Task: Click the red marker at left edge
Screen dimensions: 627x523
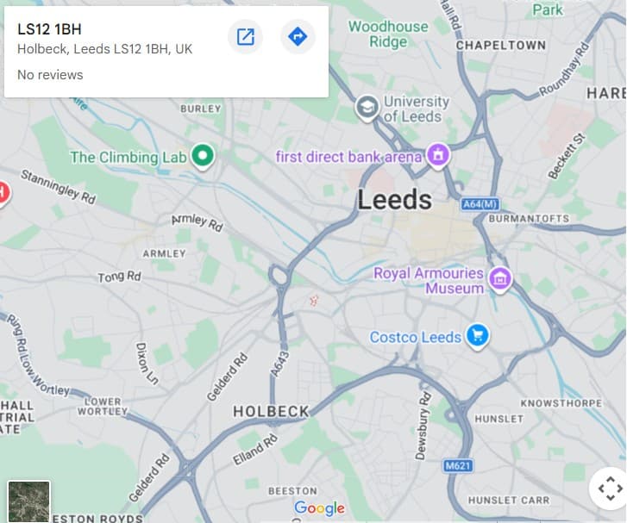Action: [x=3, y=193]
